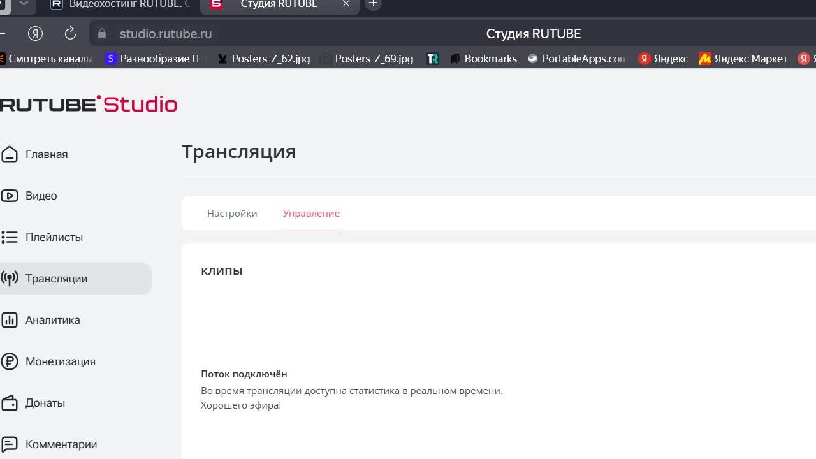816x459 pixels.
Task: Open the Posters-Z_69.jpg bookmark
Action: 367,59
